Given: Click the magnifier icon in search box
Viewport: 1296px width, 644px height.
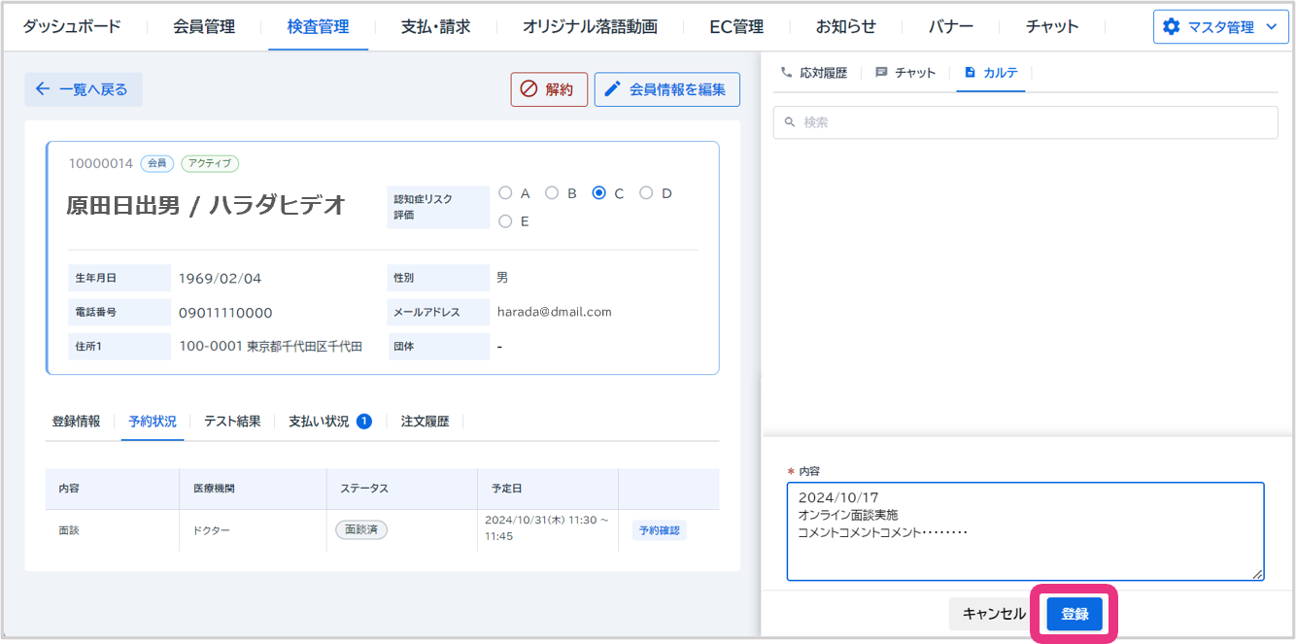Looking at the screenshot, I should point(790,122).
